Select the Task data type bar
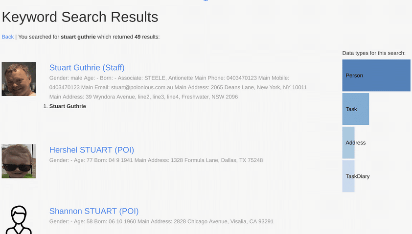Screen dimensions: 412x234 pos(355,109)
